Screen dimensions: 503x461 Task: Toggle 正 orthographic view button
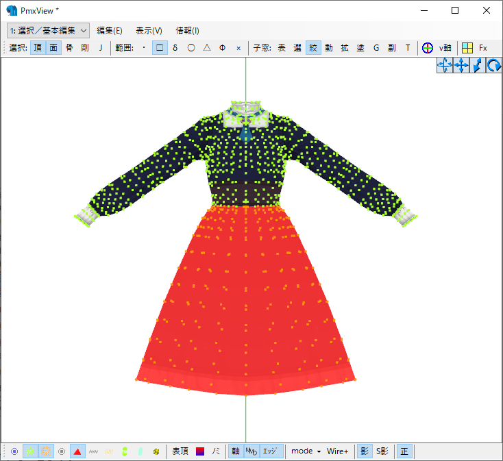[x=404, y=451]
